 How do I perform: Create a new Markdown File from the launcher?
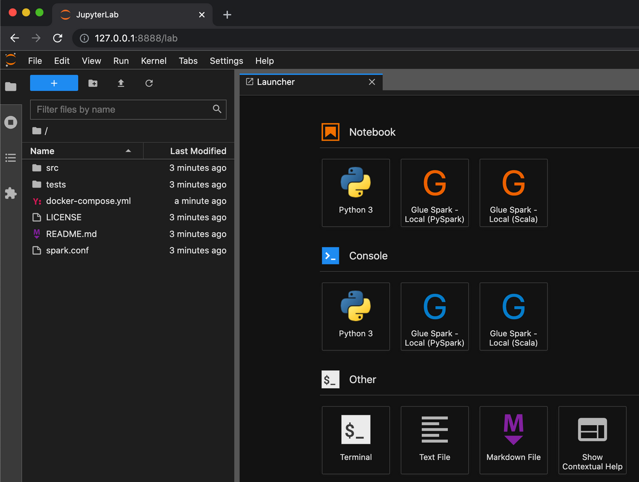pos(513,440)
